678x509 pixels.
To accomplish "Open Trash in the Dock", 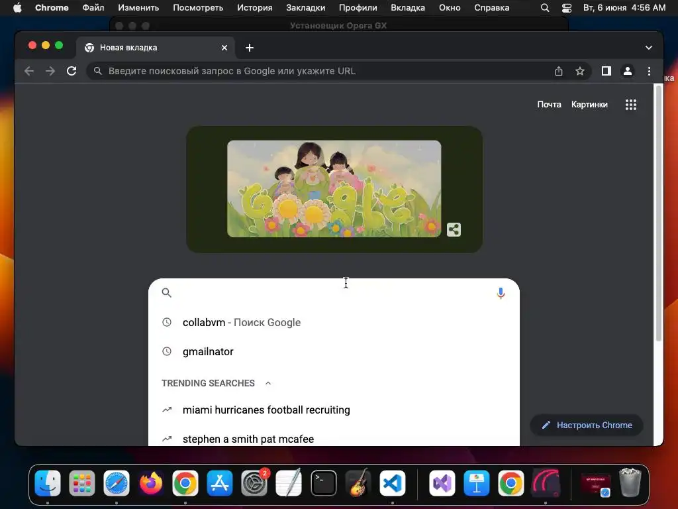I will point(630,482).
